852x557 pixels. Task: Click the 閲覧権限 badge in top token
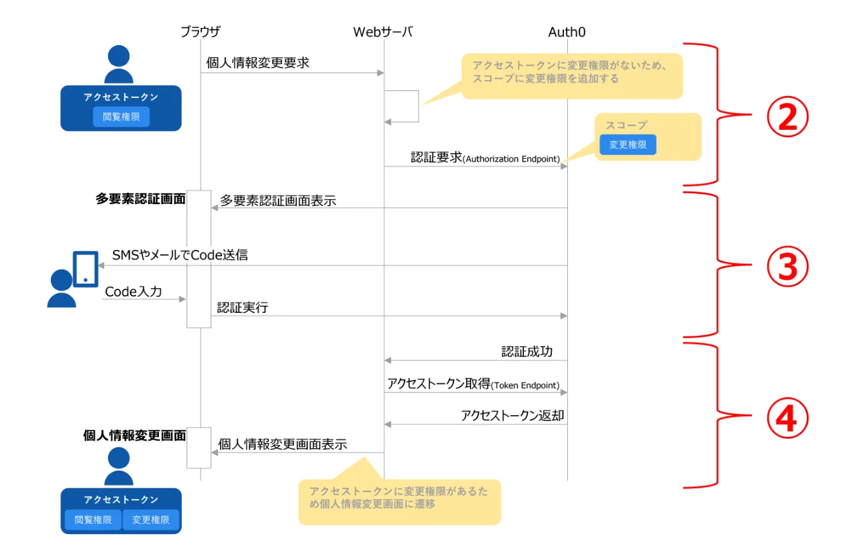[121, 117]
